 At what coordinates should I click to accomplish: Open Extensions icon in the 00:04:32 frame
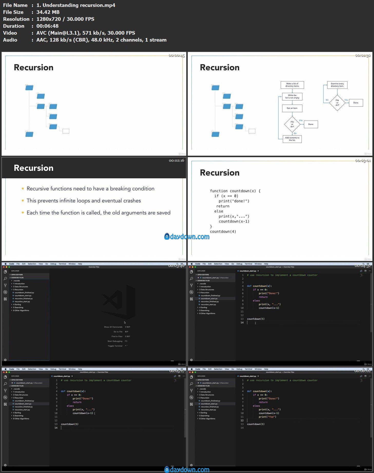click(x=191, y=299)
